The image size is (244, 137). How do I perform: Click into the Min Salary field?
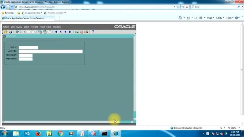pyautogui.click(x=26, y=55)
